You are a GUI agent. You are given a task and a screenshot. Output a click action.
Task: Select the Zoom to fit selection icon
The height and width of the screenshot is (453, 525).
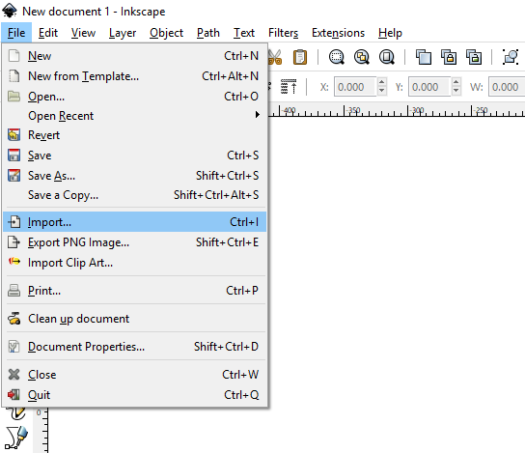[336, 57]
